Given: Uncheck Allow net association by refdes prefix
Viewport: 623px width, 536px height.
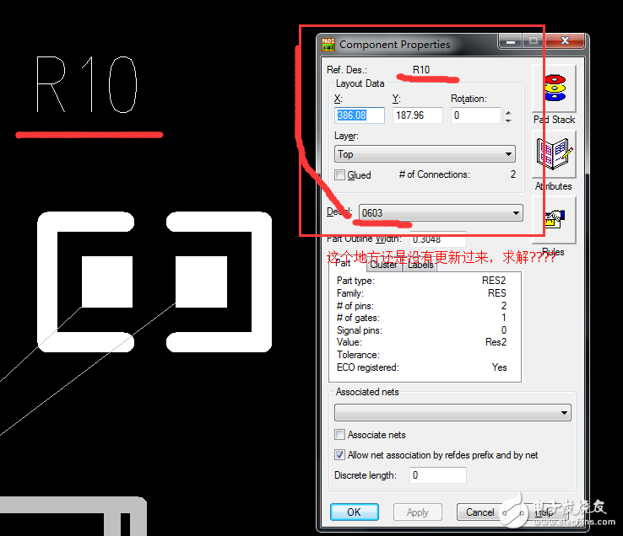Looking at the screenshot, I should pyautogui.click(x=339, y=454).
